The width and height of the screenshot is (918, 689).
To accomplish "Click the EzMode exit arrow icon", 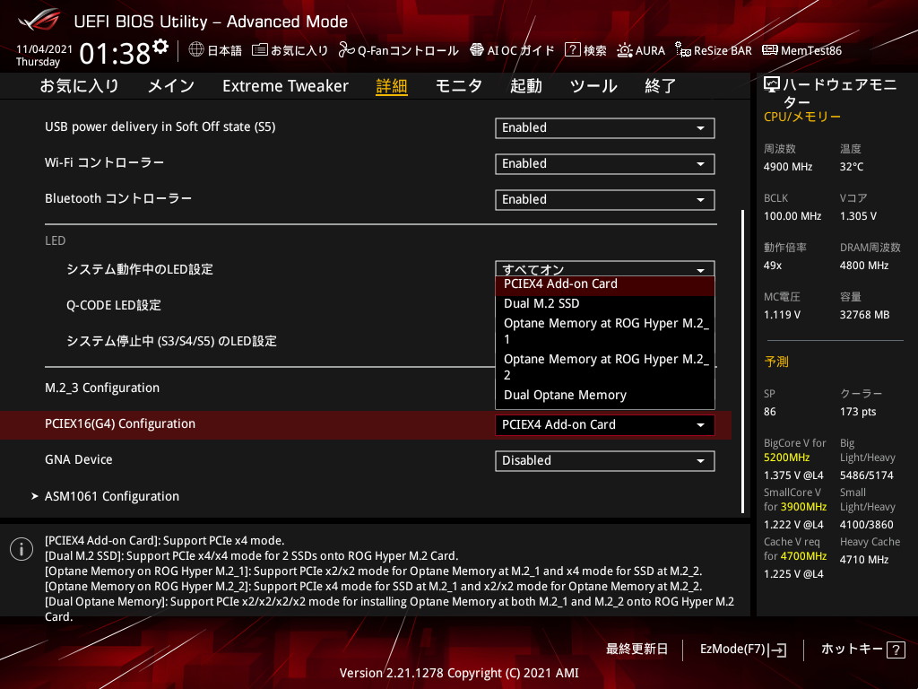I will (x=779, y=650).
